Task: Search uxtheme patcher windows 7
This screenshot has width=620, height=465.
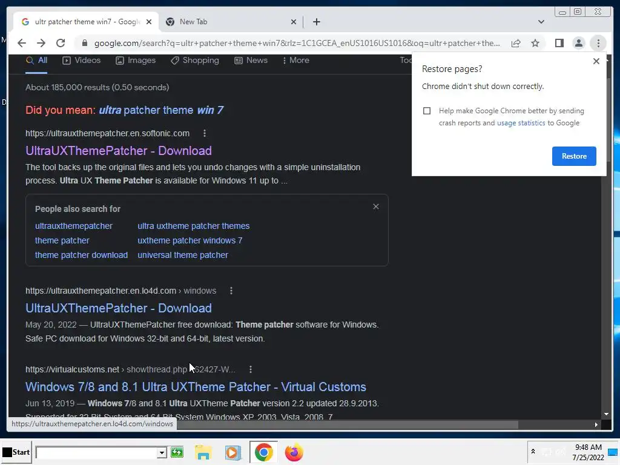Action: click(190, 240)
